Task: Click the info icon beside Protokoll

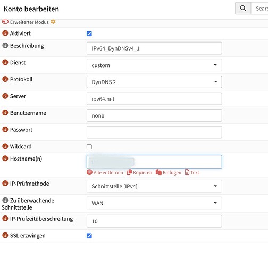Action: click(5, 79)
